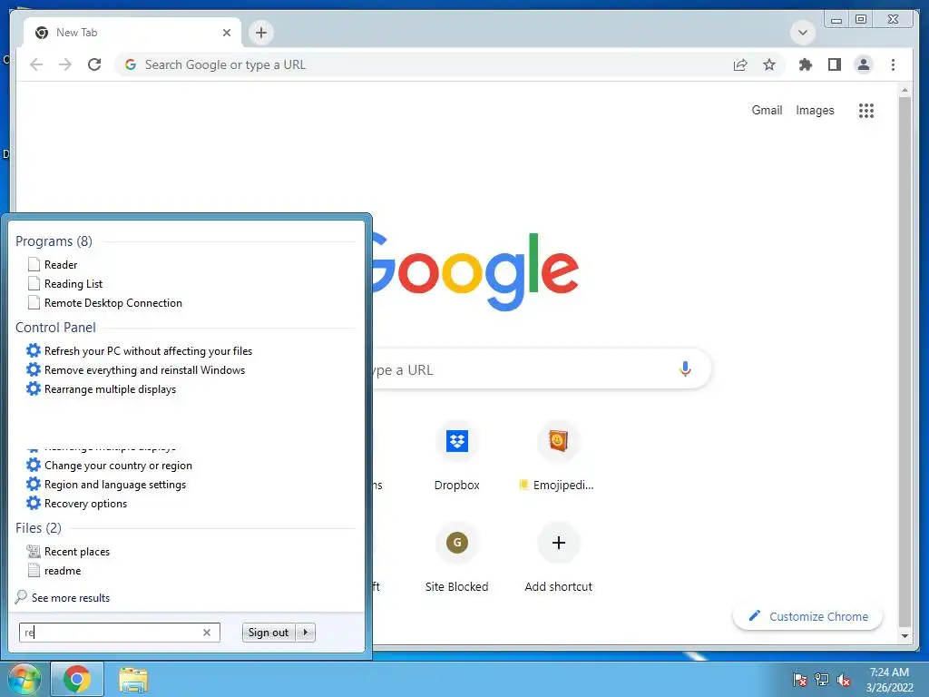Screen dimensions: 929x697
Task: Open Rearrange multiple displays
Action: pyautogui.click(x=110, y=388)
